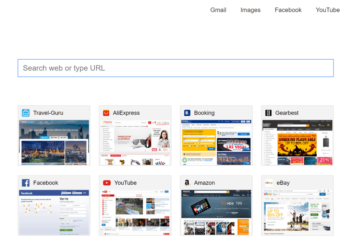The width and height of the screenshot is (351, 244).
Task: Click the Travel-Guru suitcase icon
Action: click(26, 113)
